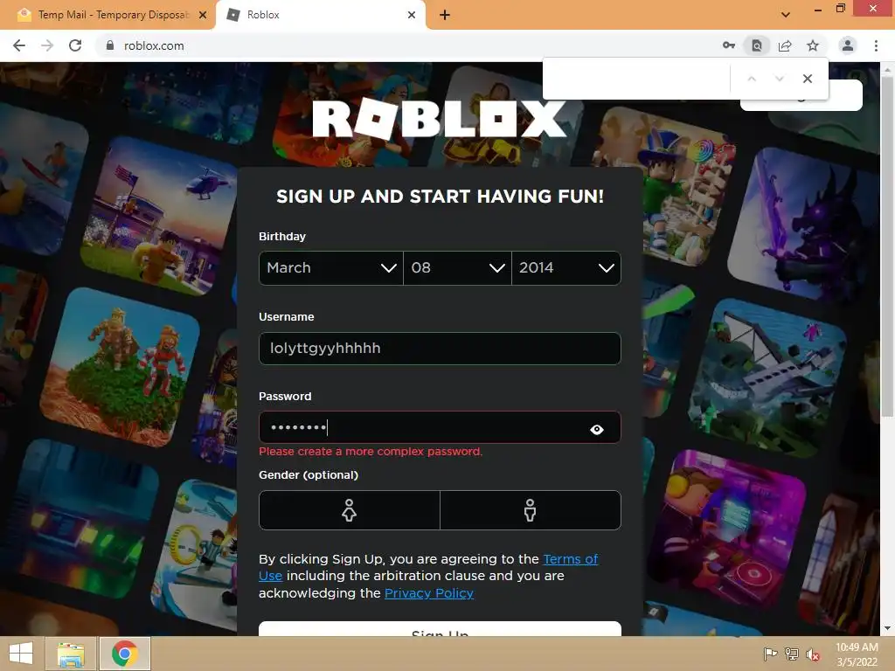Viewport: 895px width, 671px height.
Task: Click the helicopter game thumbnail
Action: [159, 217]
